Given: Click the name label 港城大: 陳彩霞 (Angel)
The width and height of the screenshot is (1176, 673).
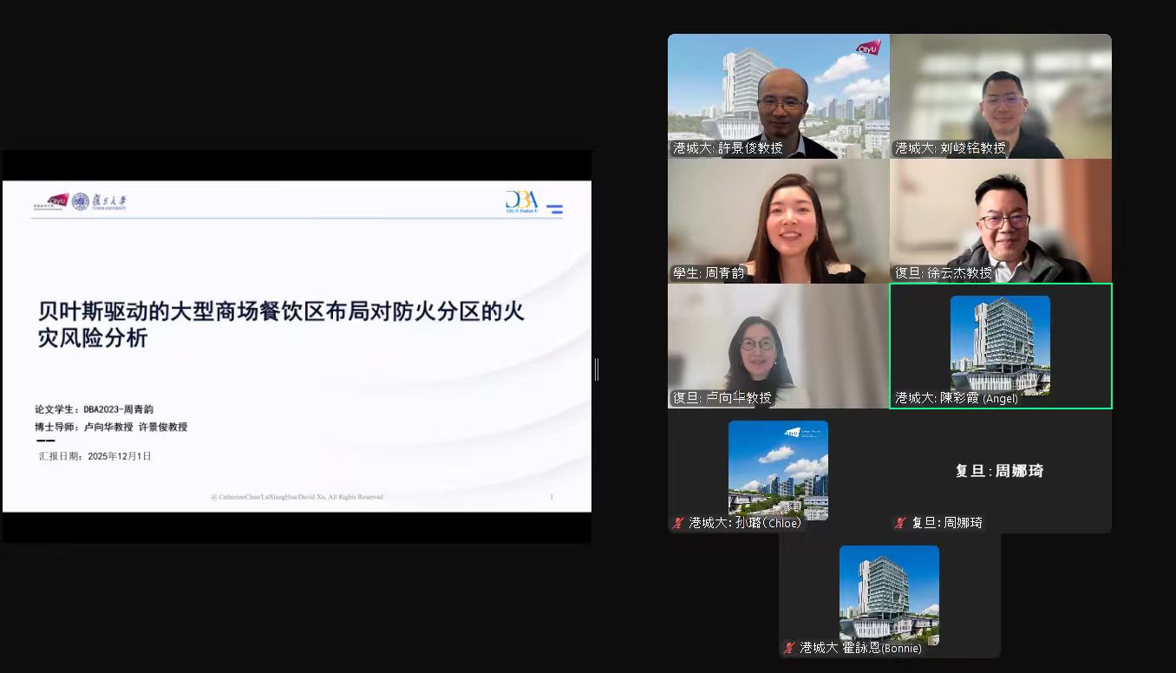Looking at the screenshot, I should coord(957,399).
